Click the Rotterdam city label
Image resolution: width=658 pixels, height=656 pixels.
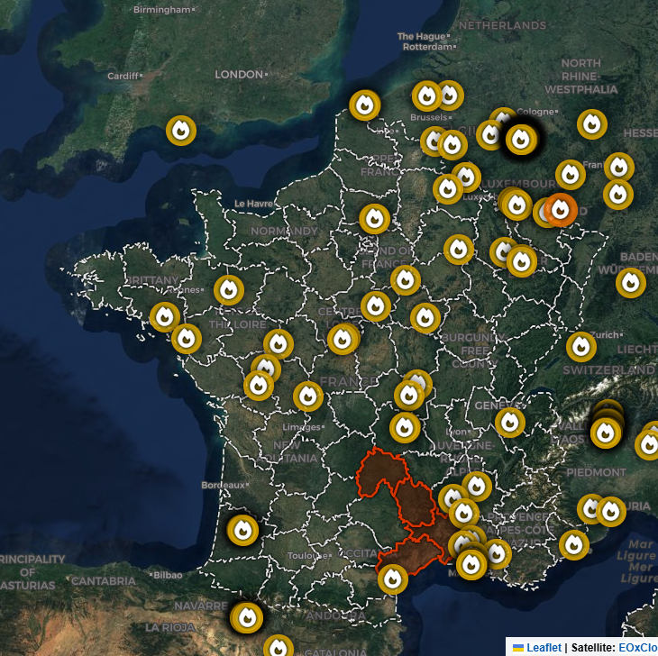click(427, 47)
